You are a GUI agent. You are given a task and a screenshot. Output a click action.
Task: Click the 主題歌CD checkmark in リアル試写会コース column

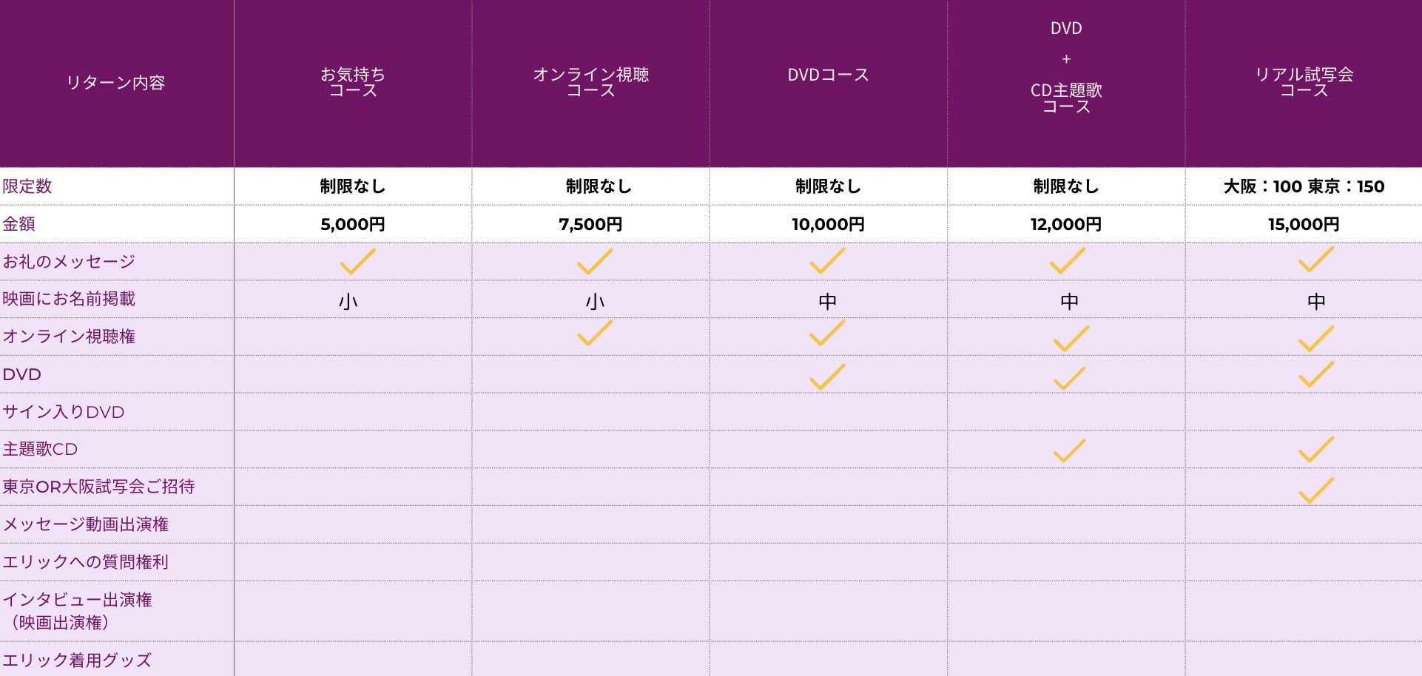click(1315, 449)
